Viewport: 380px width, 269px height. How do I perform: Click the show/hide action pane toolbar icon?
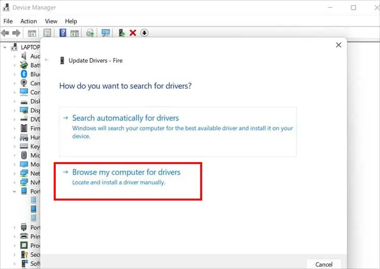tap(74, 33)
